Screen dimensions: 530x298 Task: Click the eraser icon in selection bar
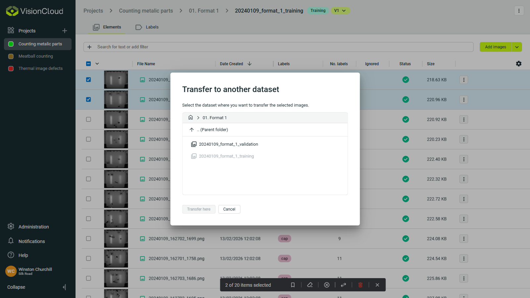point(310,285)
